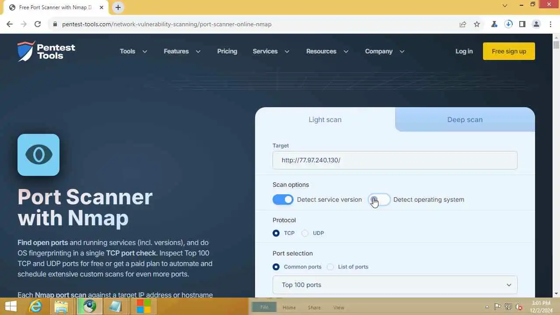Toggle the Chrome side panel
Image resolution: width=560 pixels, height=315 pixels.
coord(522,24)
